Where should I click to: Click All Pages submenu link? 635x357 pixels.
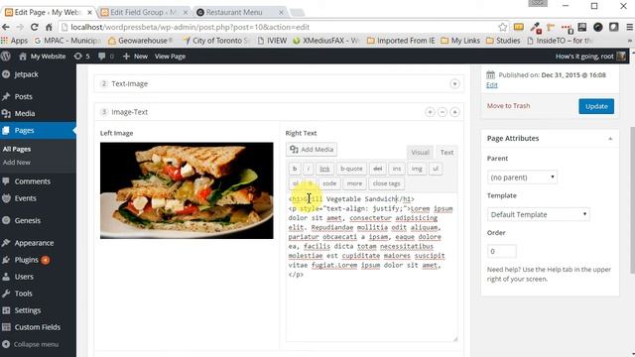[x=17, y=149]
